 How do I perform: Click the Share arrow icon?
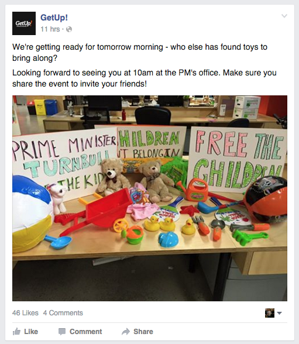[126, 332]
